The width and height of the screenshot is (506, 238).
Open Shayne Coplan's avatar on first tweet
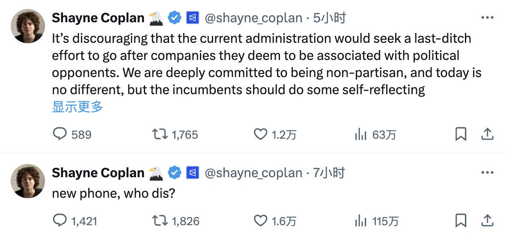click(27, 26)
